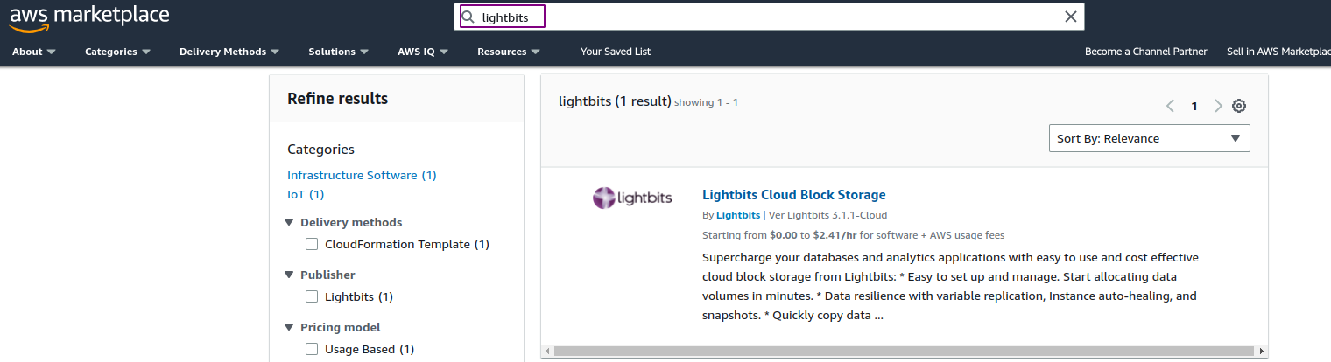Click the AWS Marketplace logo
The width and height of the screenshot is (1331, 362).
[x=89, y=17]
